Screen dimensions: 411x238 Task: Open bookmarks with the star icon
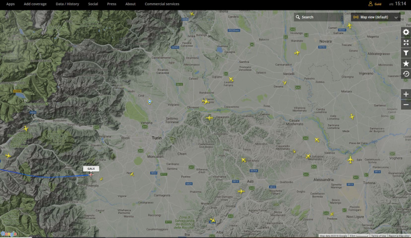406,63
